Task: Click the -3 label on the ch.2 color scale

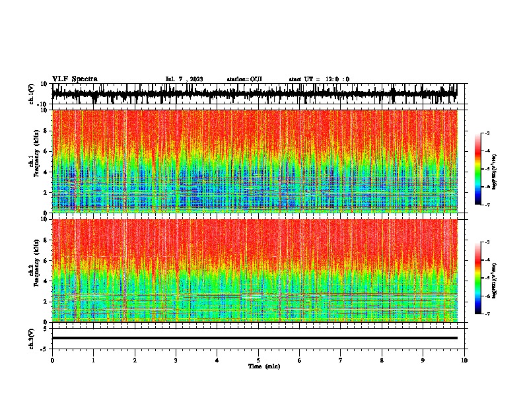Action: coord(487,242)
